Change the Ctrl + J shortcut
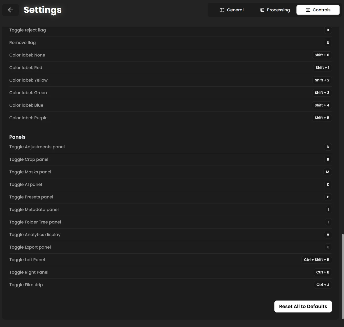 323,285
